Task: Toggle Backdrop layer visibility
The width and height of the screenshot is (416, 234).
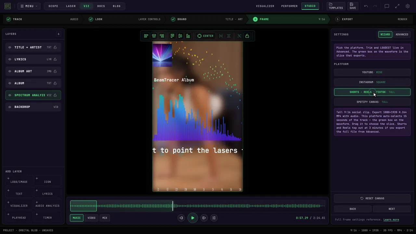Action: [10, 107]
